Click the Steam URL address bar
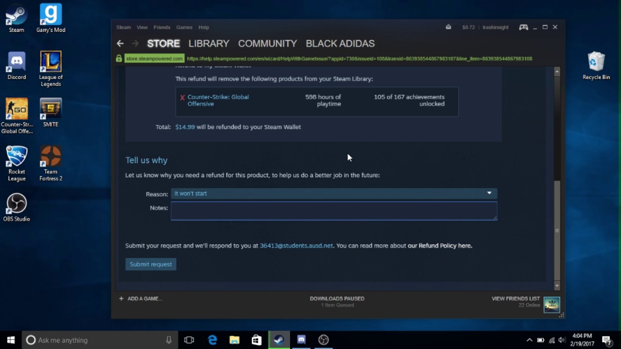The height and width of the screenshot is (349, 621). pos(360,59)
